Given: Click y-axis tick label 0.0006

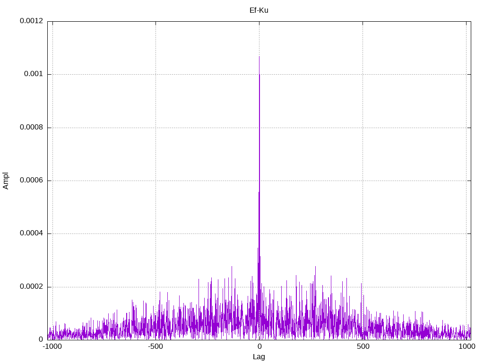Looking at the screenshot, I should point(32,180).
